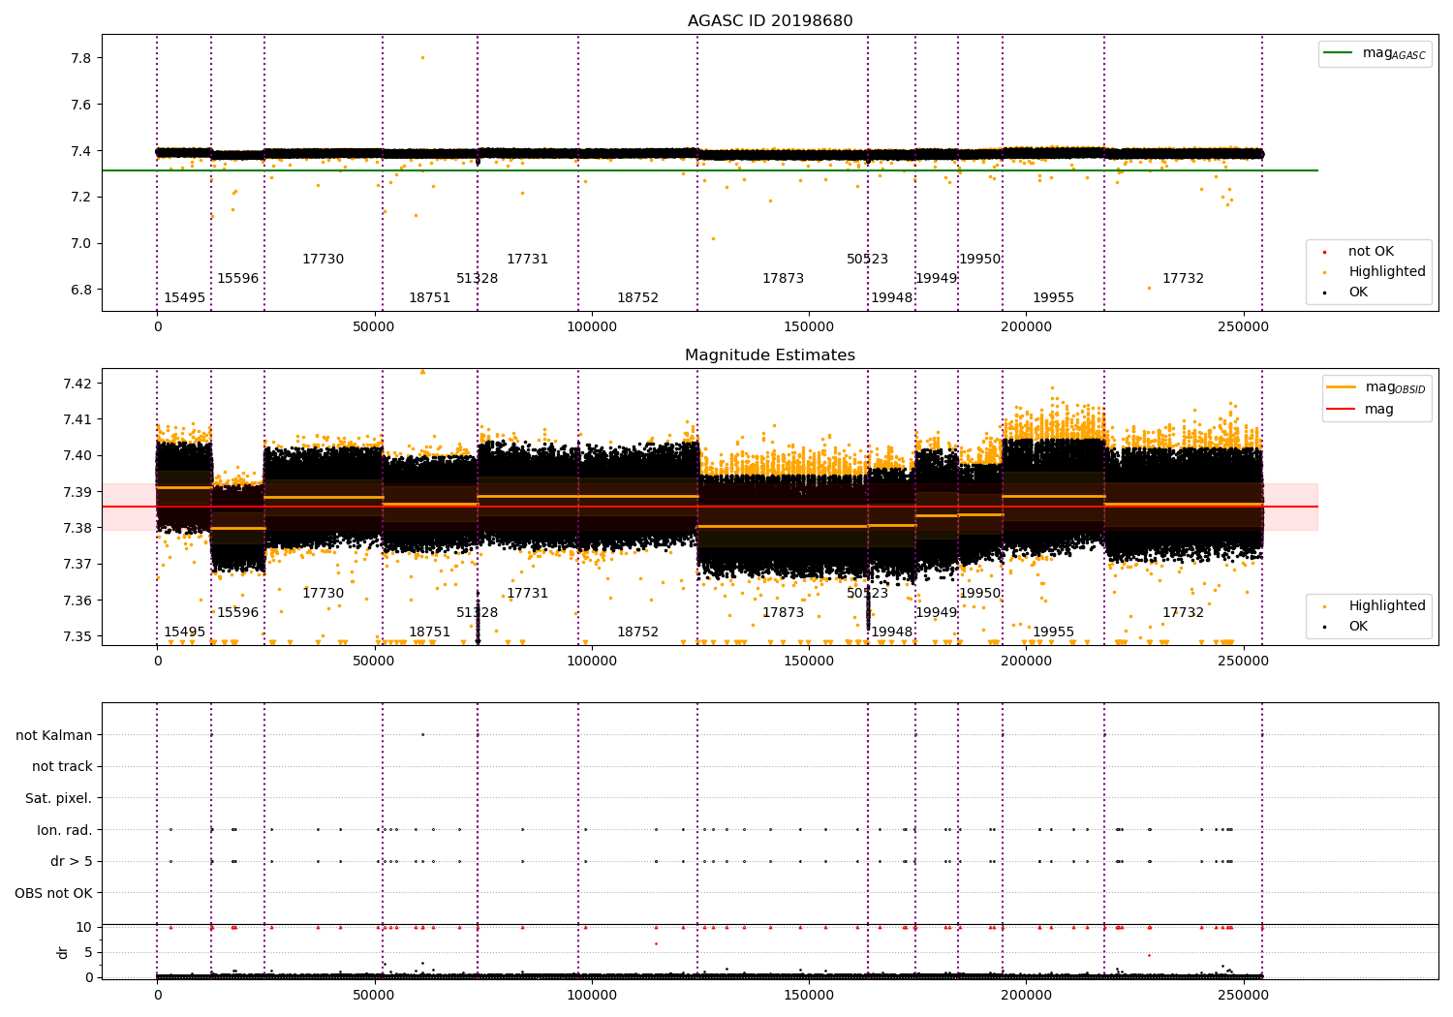Click the 7.0 y-axis tick label
Viewport: 1453px width, 1017px height.
click(81, 244)
